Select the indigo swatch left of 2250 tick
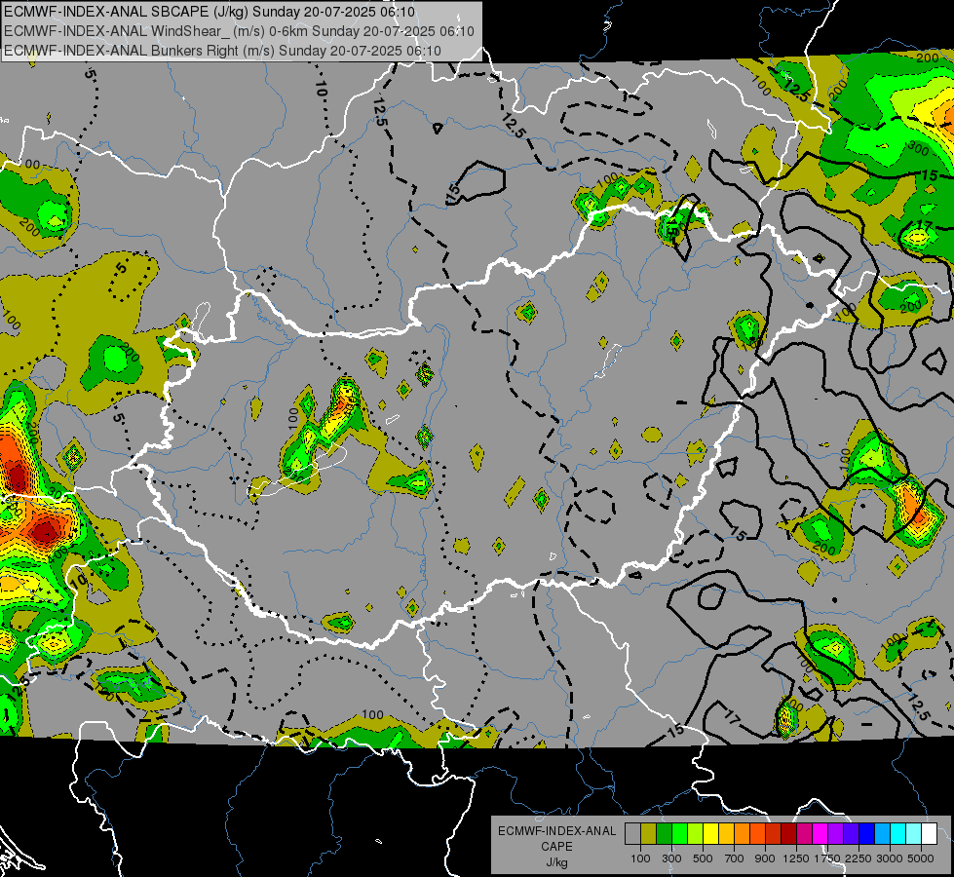The height and width of the screenshot is (877, 954). pos(851,834)
